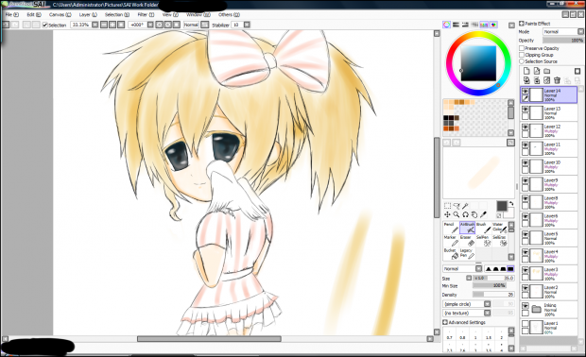
Task: Open the File menu
Action: [11, 14]
